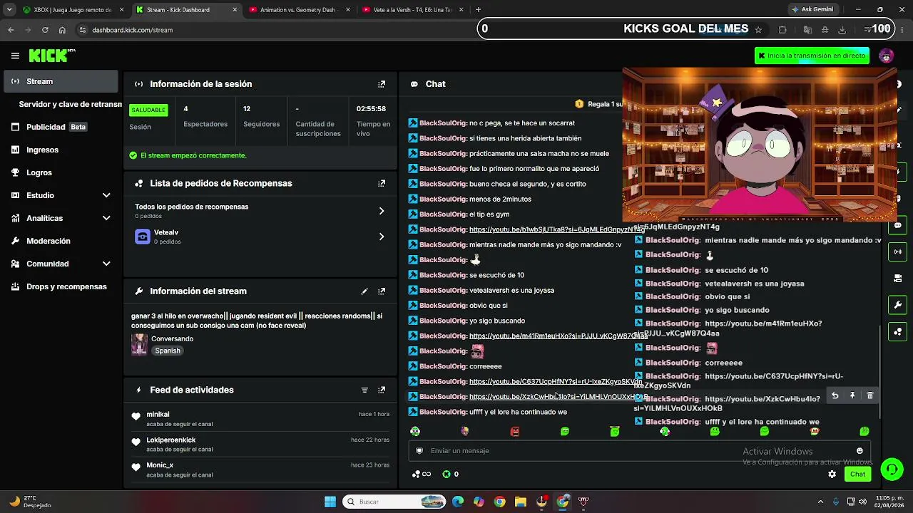Switch to Vete a la Versh tab

(412, 10)
